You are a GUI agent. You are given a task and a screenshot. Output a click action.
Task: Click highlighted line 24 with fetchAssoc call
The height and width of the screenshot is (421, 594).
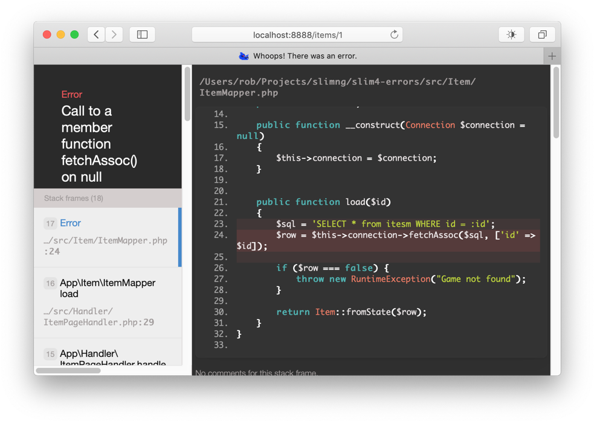(x=389, y=240)
